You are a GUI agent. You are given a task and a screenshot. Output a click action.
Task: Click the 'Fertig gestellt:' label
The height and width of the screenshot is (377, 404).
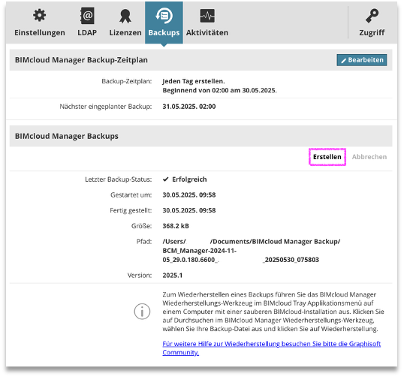coord(131,210)
